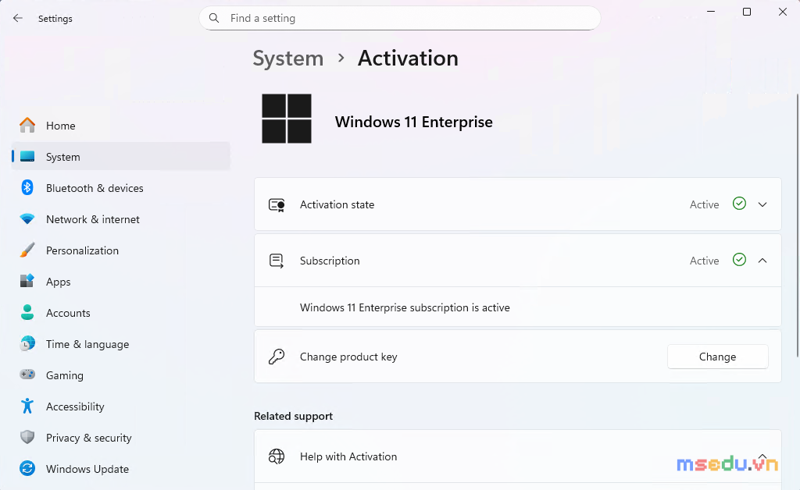Click the Related support heading
This screenshot has height=490, width=800.
coord(294,416)
